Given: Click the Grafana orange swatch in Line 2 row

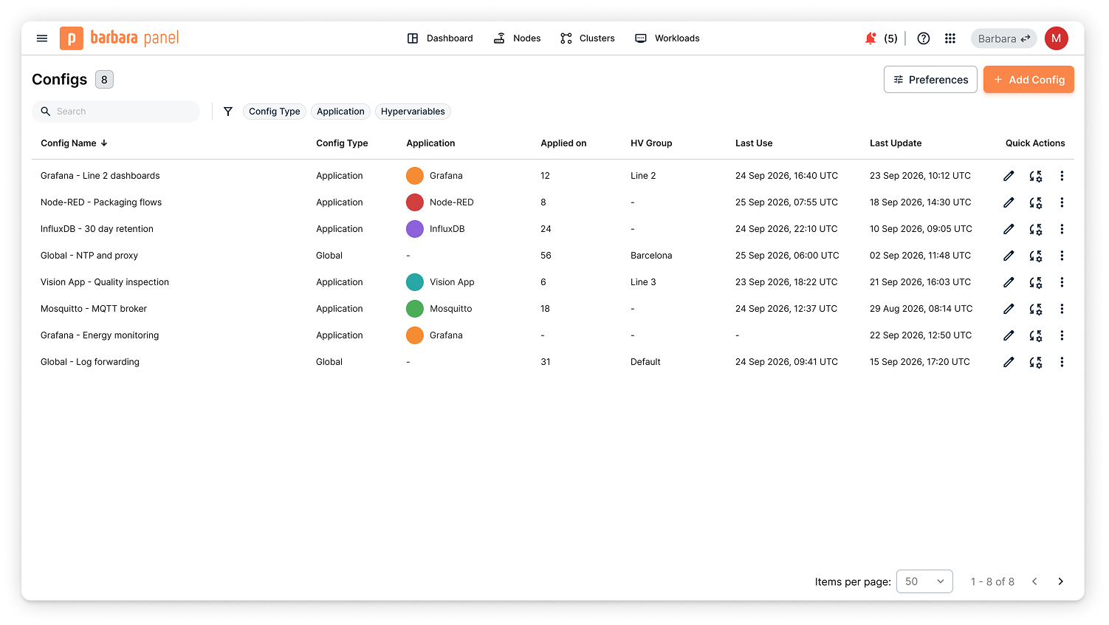Looking at the screenshot, I should click(415, 176).
